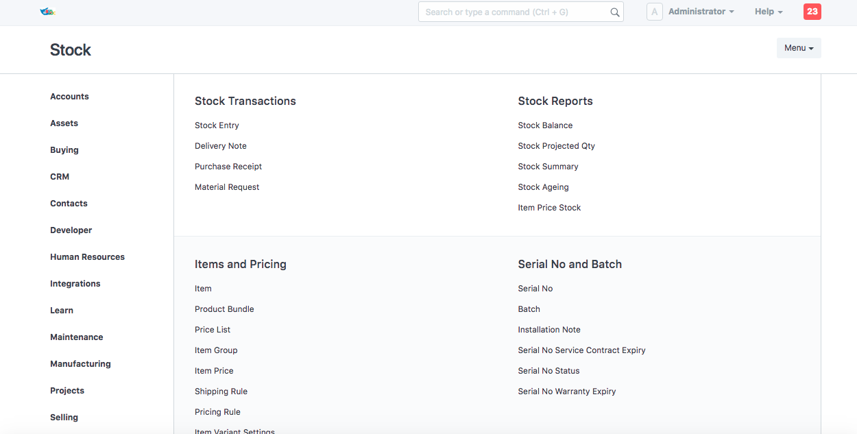Open the Serial No link
The image size is (857, 434).
[x=535, y=289]
